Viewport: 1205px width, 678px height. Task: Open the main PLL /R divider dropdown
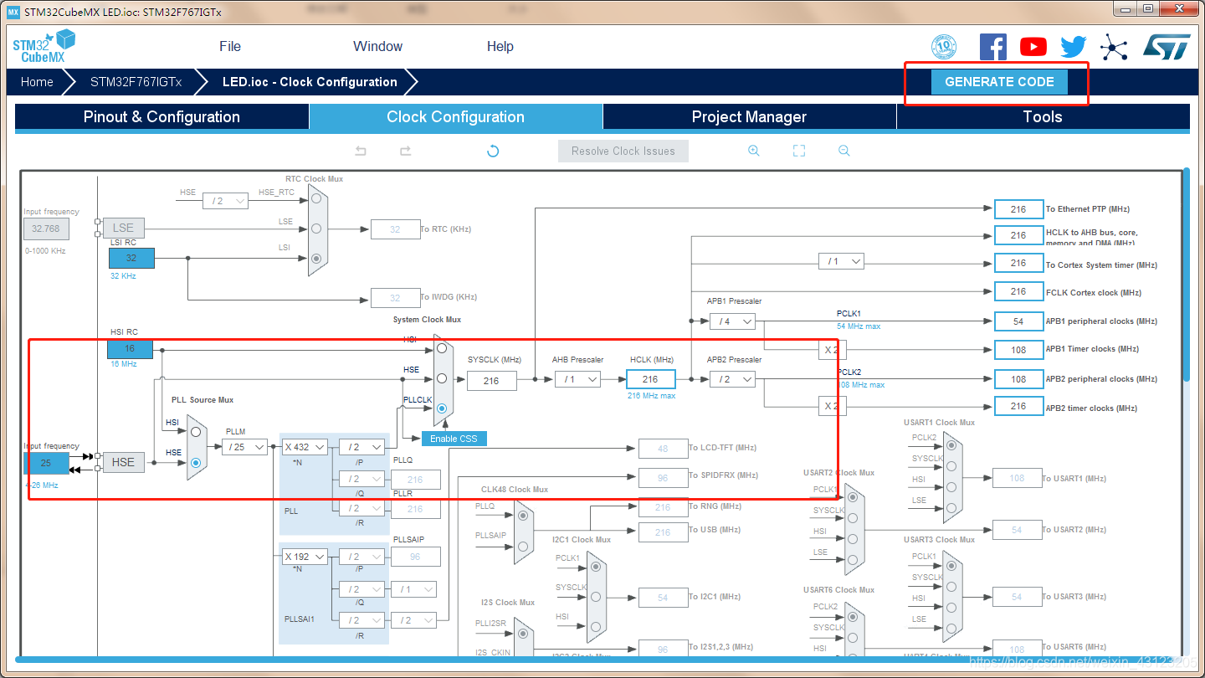(361, 508)
